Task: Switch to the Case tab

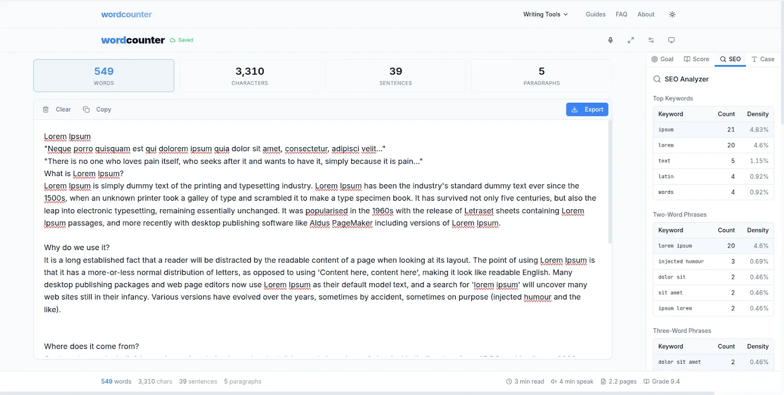Action: 763,59
